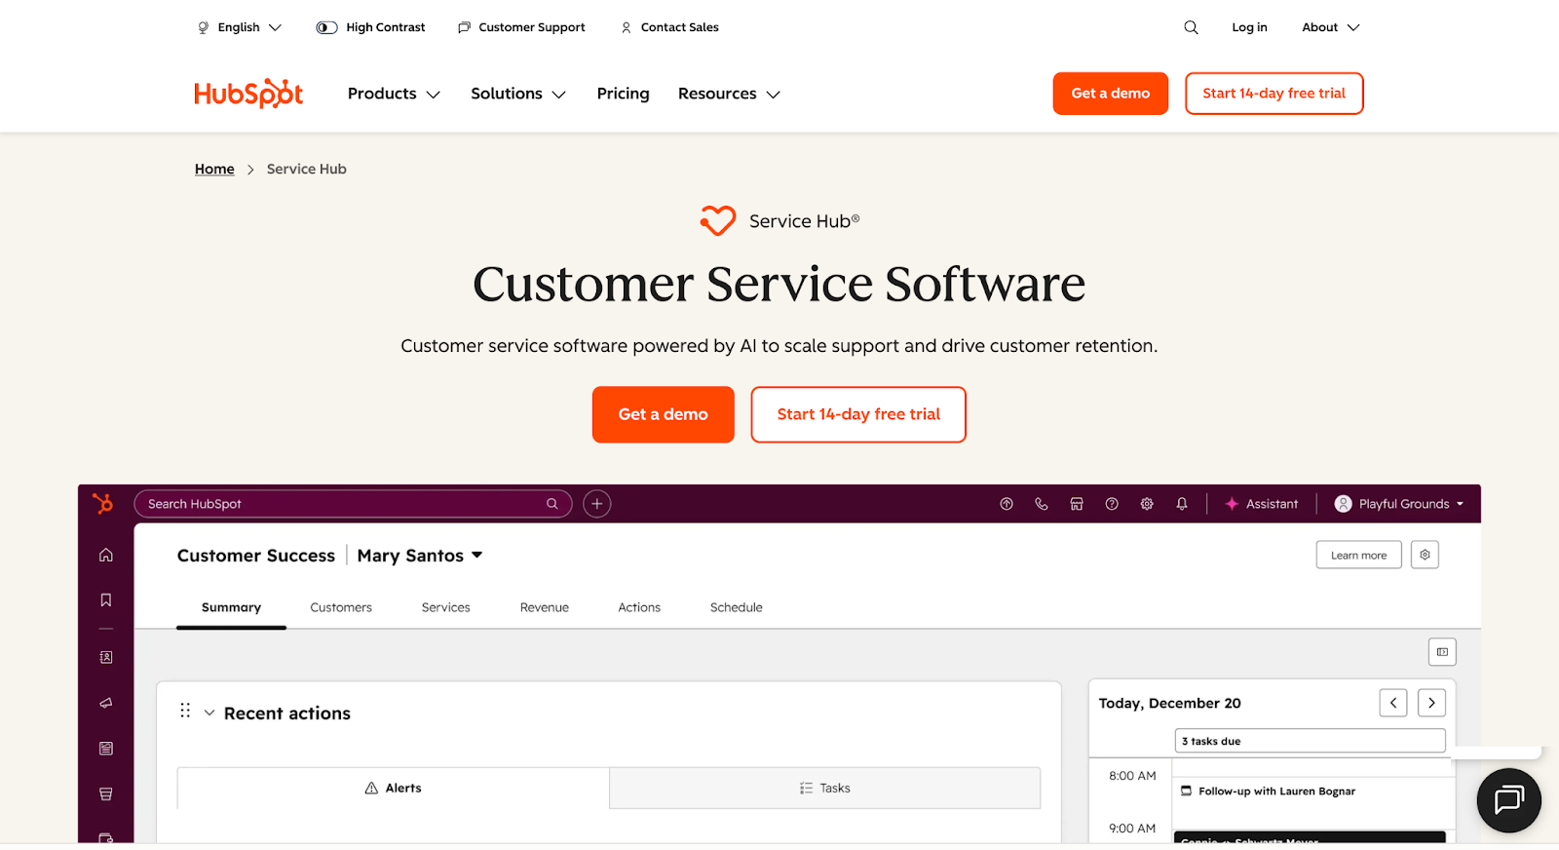This screenshot has width=1559, height=850.
Task: Click Get a demo in header
Action: click(x=1110, y=94)
